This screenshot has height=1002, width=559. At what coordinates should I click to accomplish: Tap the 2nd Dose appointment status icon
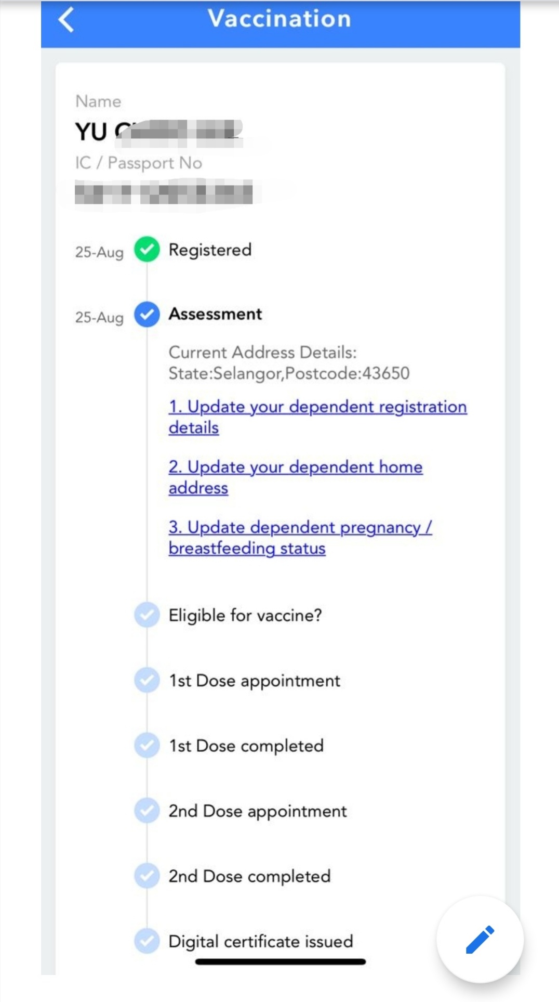(x=147, y=811)
